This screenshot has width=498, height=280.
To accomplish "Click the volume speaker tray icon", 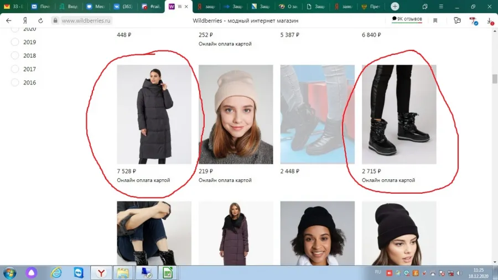I will click(460, 273).
